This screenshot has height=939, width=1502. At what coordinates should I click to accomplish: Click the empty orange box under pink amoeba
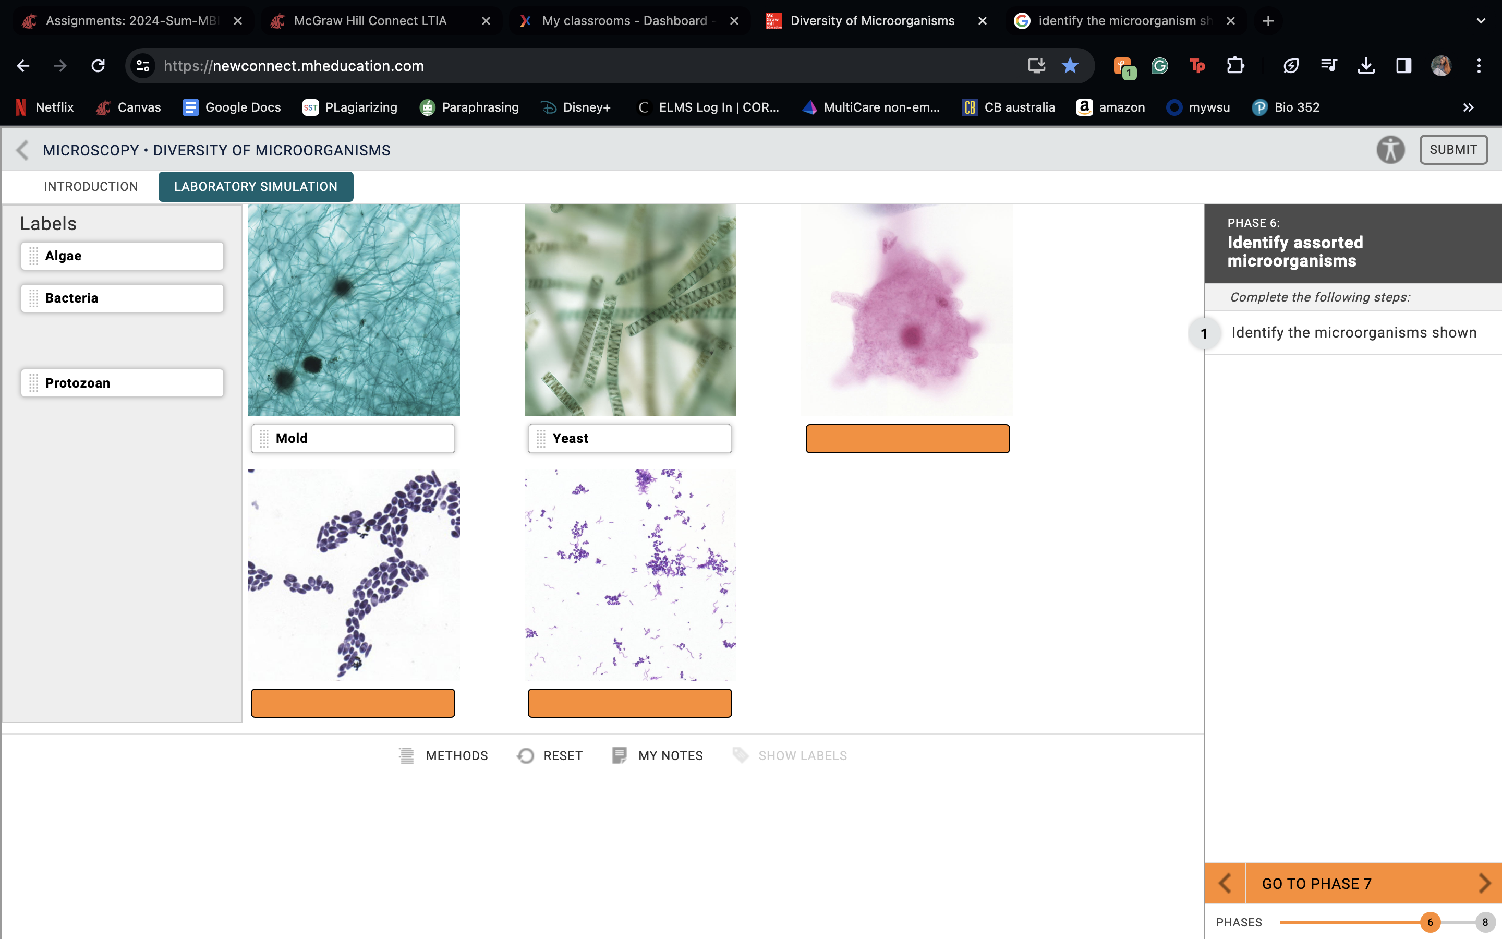907,438
